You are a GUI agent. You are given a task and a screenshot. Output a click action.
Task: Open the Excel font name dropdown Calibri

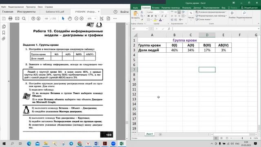coord(160,12)
